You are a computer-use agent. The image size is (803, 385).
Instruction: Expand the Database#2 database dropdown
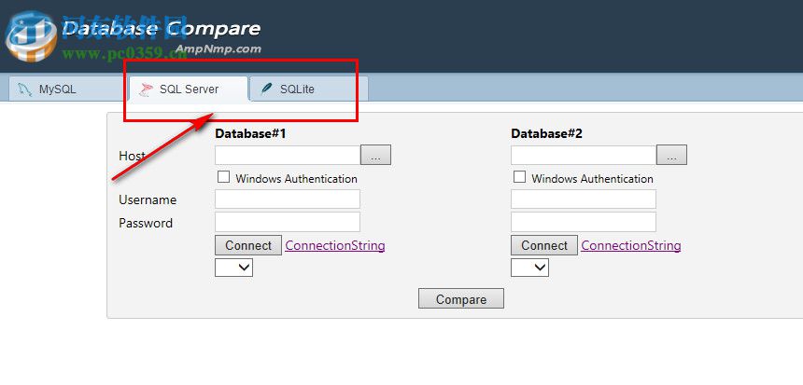click(529, 268)
